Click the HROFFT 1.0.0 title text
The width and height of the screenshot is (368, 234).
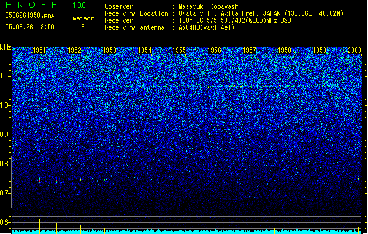[46, 5]
